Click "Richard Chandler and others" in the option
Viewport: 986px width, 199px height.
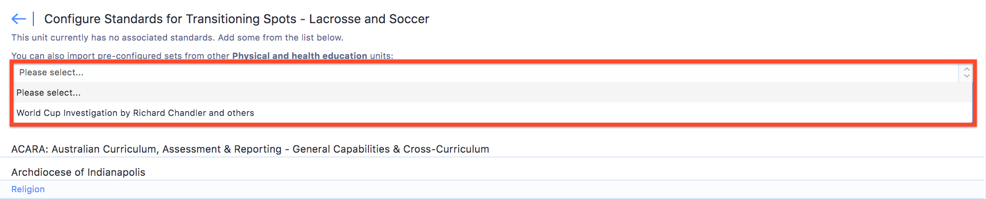click(x=193, y=113)
